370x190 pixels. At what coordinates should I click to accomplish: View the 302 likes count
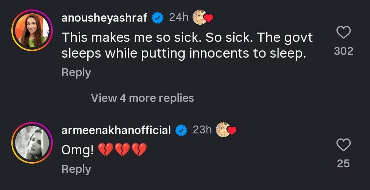343,51
